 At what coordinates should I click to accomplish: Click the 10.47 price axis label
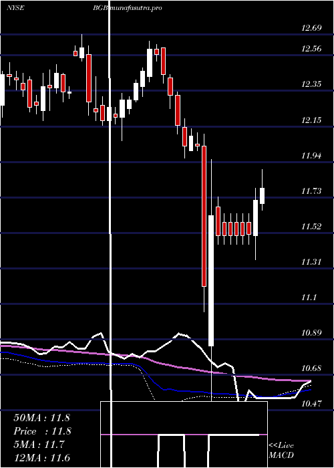pos(311,404)
